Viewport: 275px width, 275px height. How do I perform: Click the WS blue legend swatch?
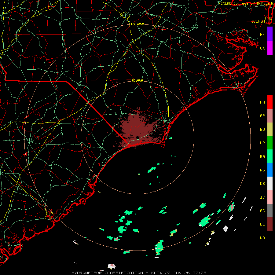click(x=270, y=170)
